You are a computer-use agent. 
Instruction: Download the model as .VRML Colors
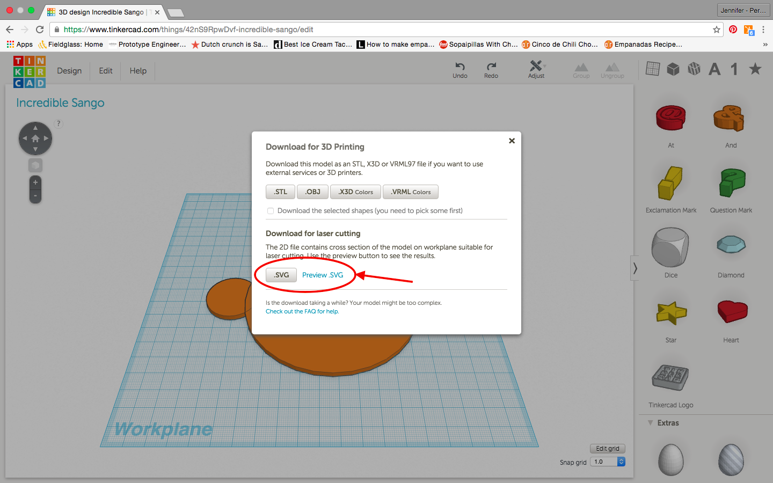click(411, 192)
